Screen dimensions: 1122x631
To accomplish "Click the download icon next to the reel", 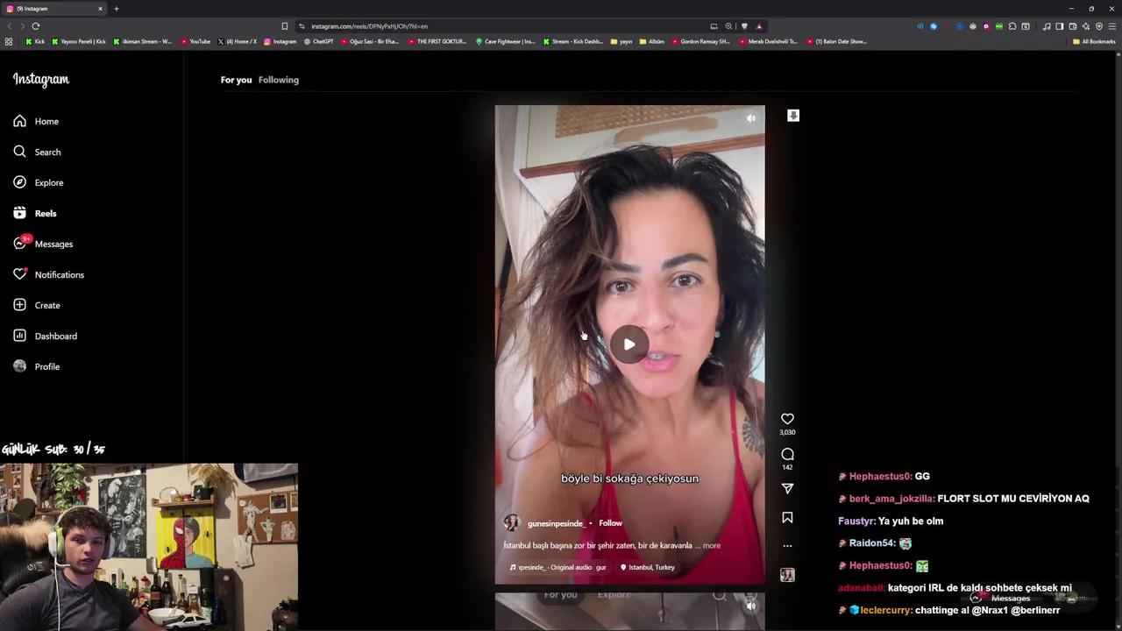I will [x=793, y=116].
